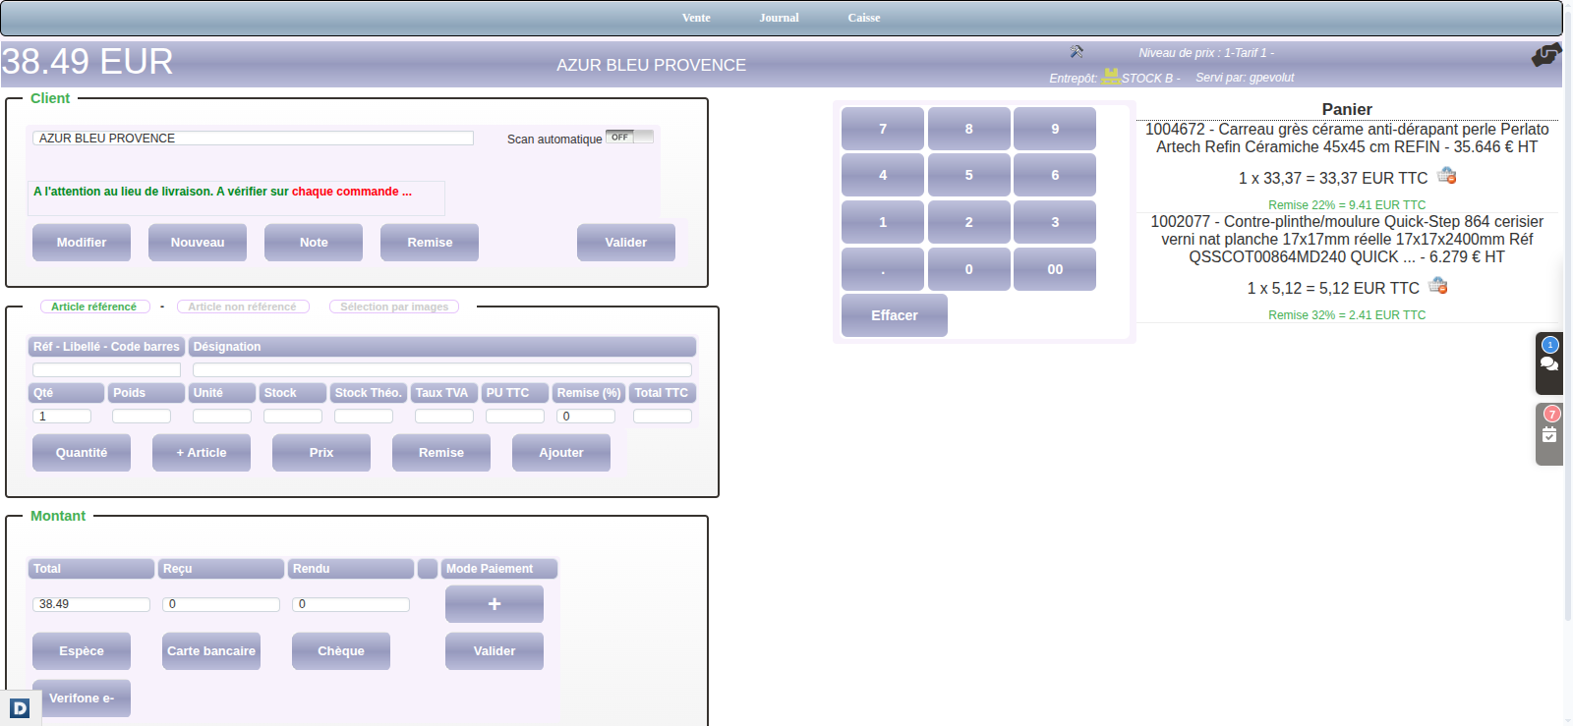Image resolution: width=1573 pixels, height=726 pixels.
Task: Click 'Remise 22% = 9.41 EUR TTC' text
Action: [1347, 205]
